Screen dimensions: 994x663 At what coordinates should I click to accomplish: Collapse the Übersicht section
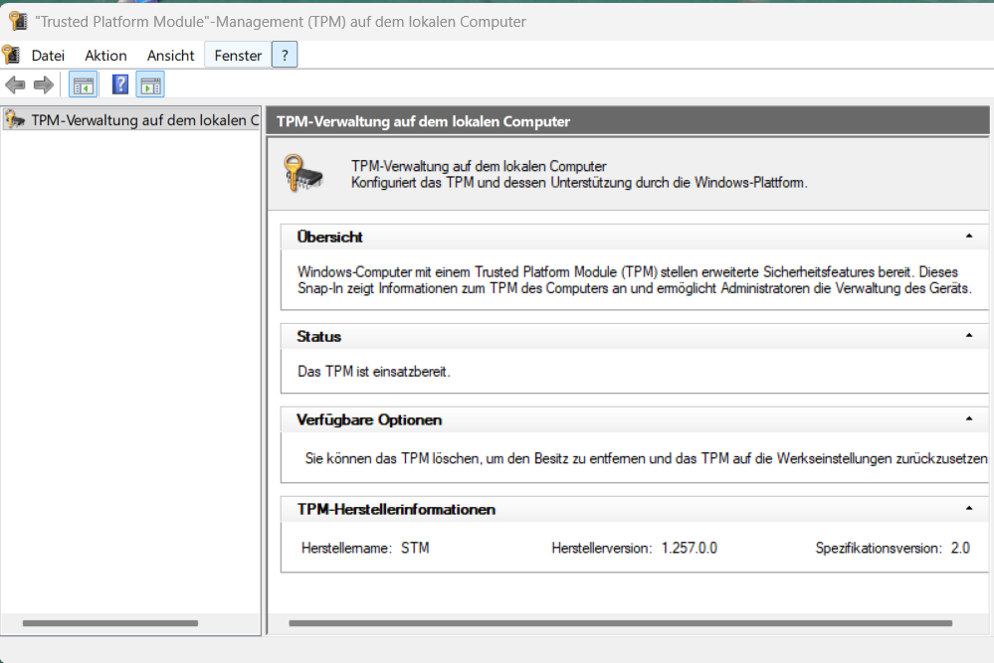(x=968, y=237)
